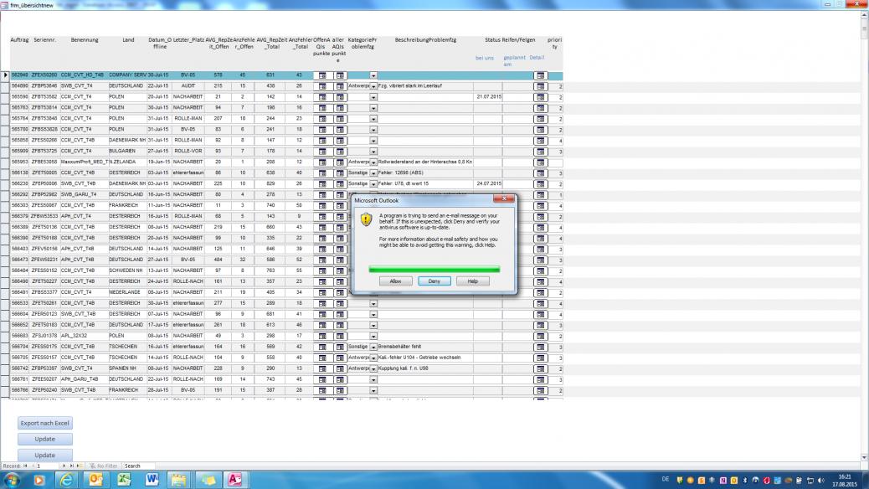Expand Kategorie dropdown for Auftrag 565590
This screenshot has width=869, height=489.
tap(373, 97)
